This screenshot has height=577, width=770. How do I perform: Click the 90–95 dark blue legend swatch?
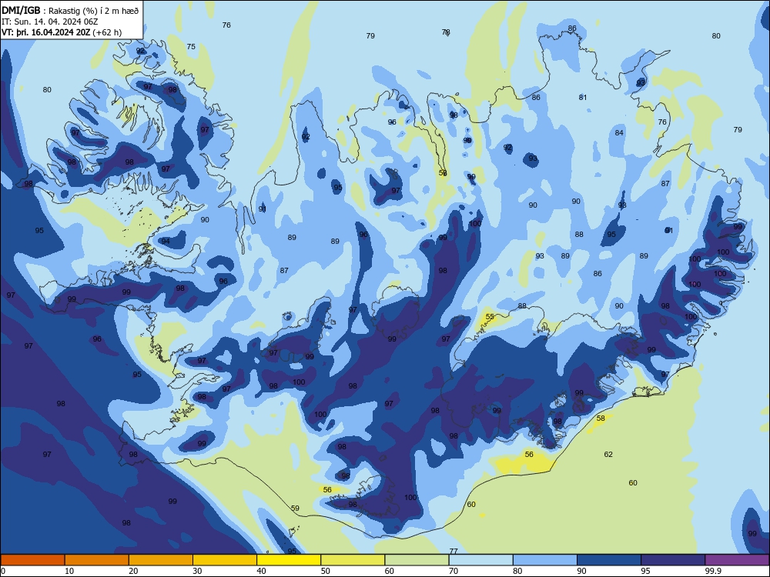pos(609,560)
